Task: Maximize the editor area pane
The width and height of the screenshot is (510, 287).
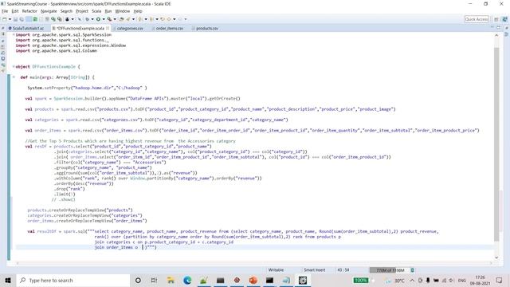Action: click(x=498, y=28)
